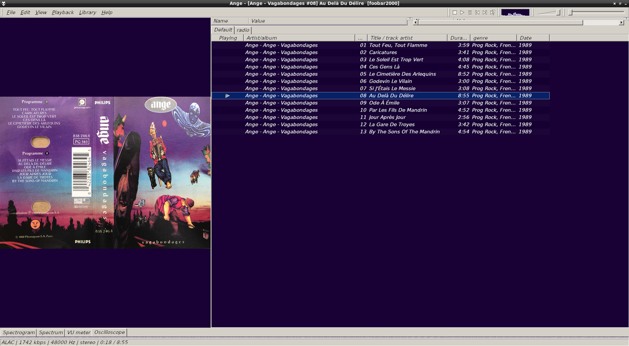Sort by Duration column header
Viewport: 629px width, 346px height.
coord(458,38)
